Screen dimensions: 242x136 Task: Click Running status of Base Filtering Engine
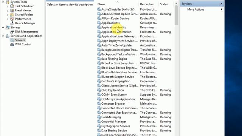pos(166,59)
